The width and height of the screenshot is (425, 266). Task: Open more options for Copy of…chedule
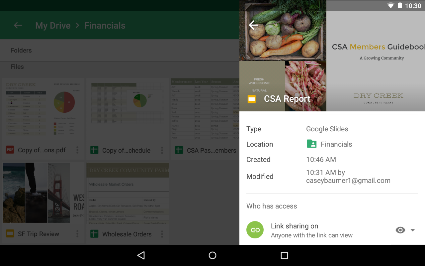[x=162, y=150]
